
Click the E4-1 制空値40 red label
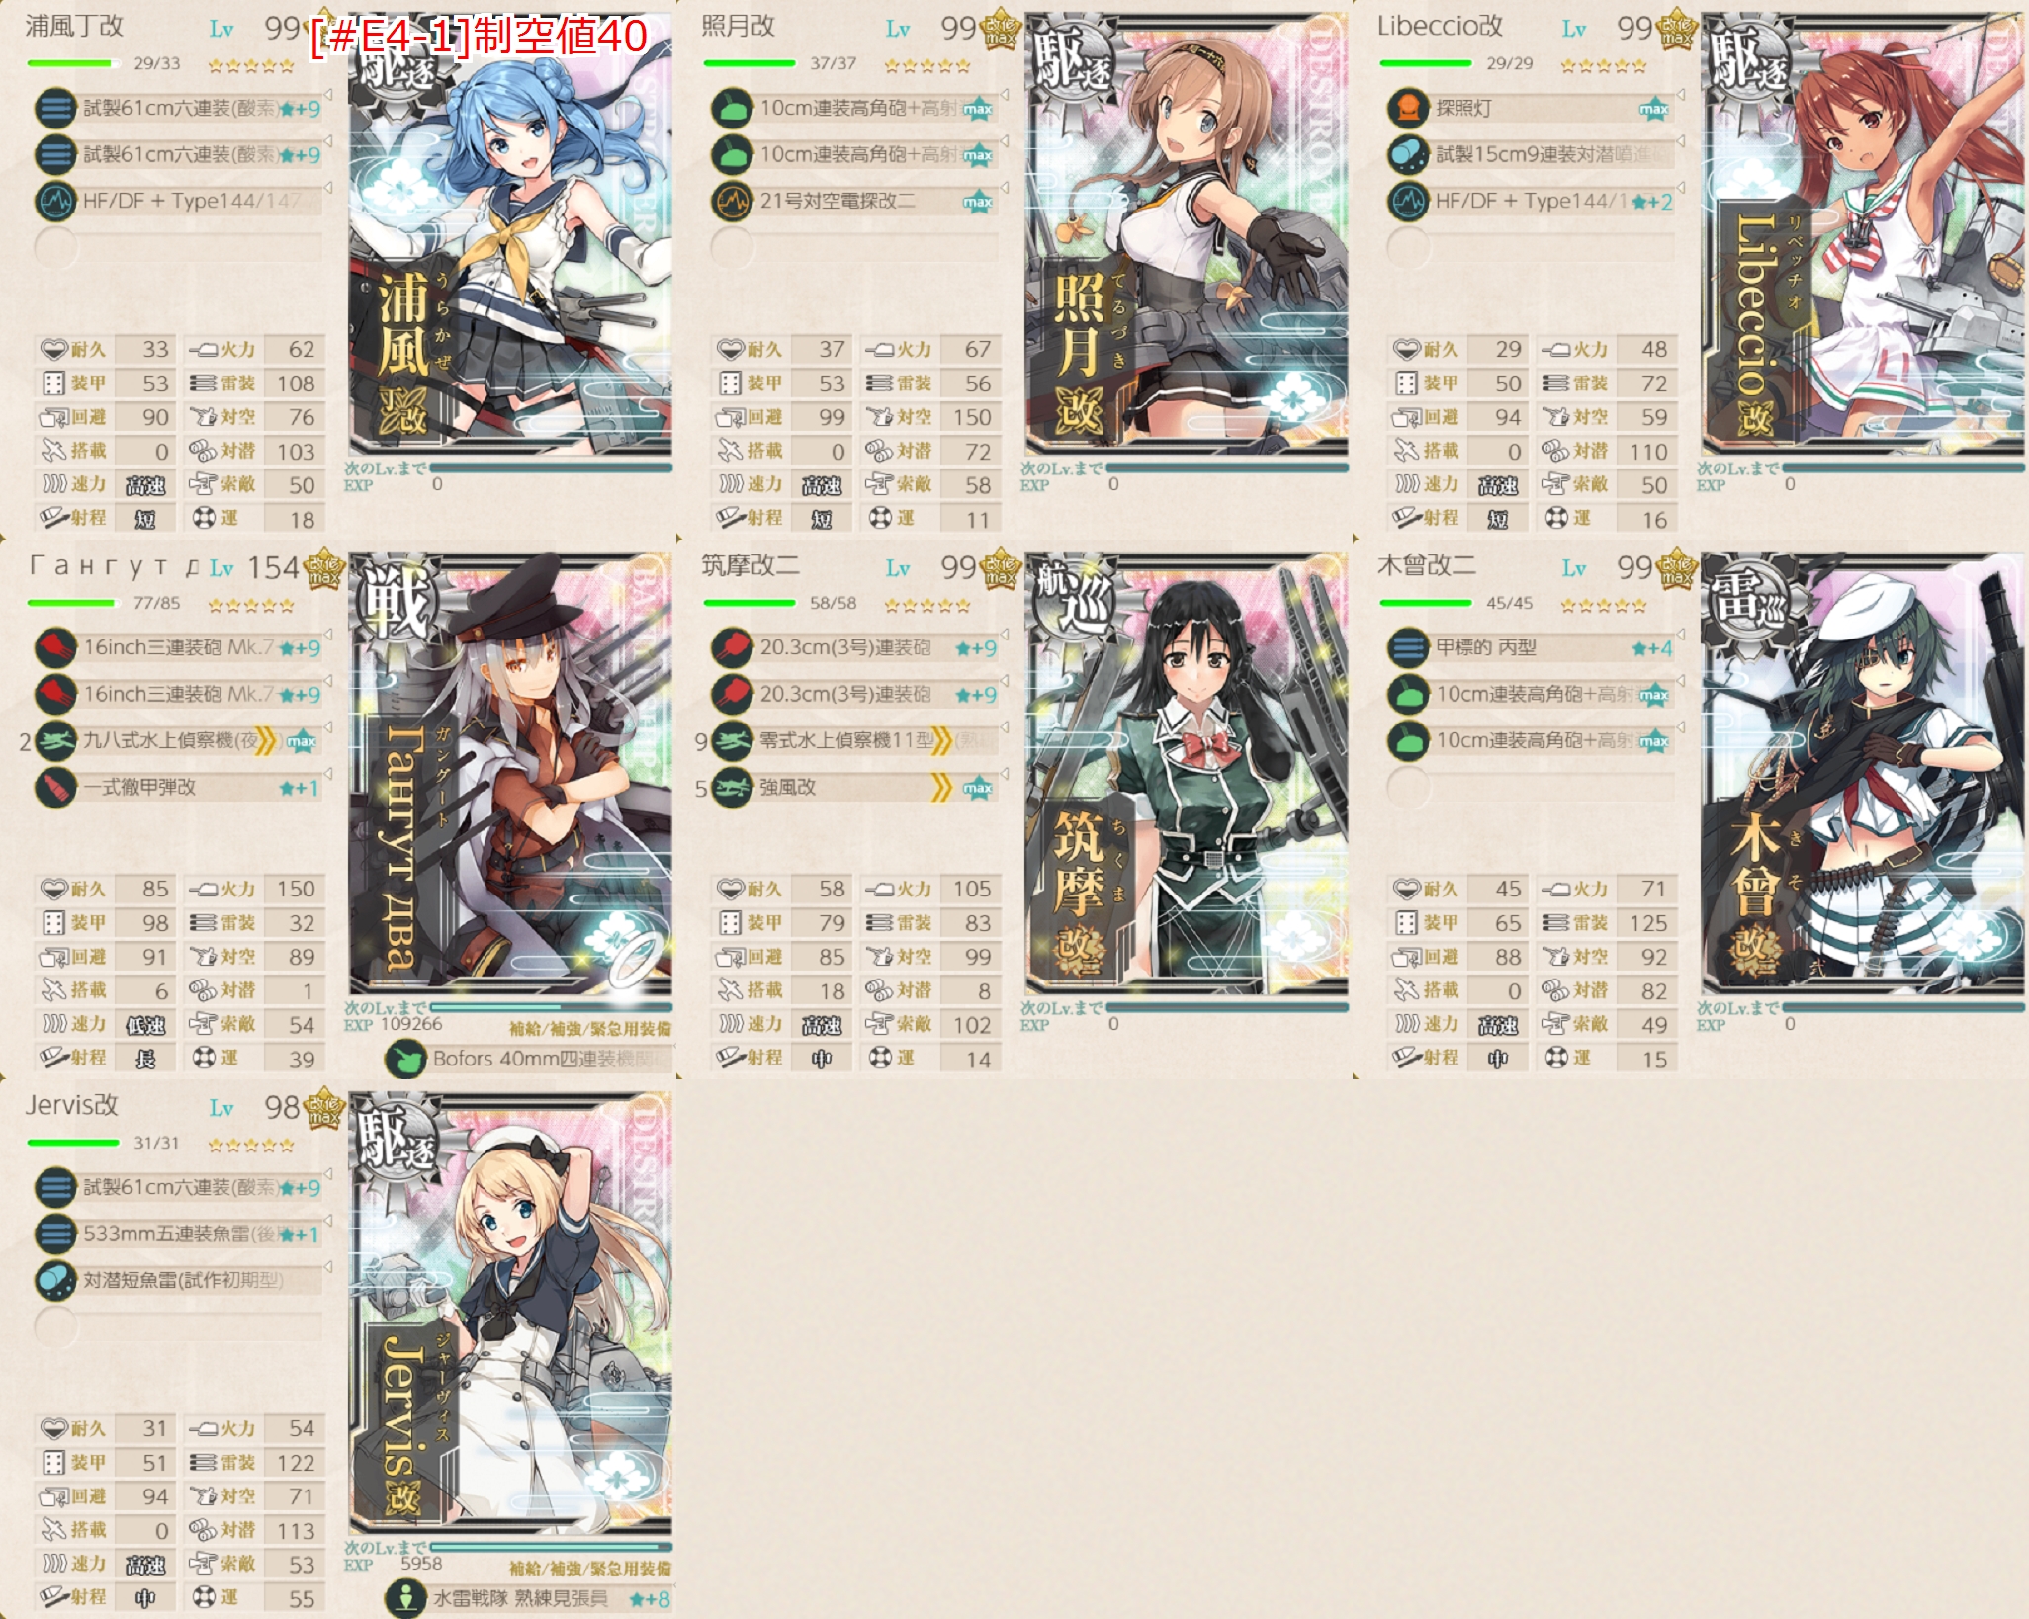click(479, 38)
